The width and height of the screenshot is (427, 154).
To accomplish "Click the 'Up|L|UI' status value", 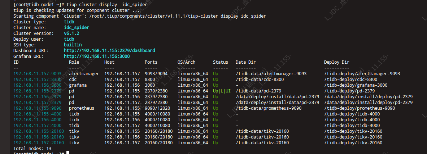I will point(222,91).
